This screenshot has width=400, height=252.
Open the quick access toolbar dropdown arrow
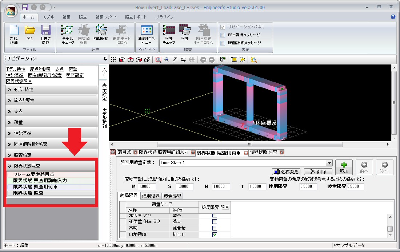(54, 7)
